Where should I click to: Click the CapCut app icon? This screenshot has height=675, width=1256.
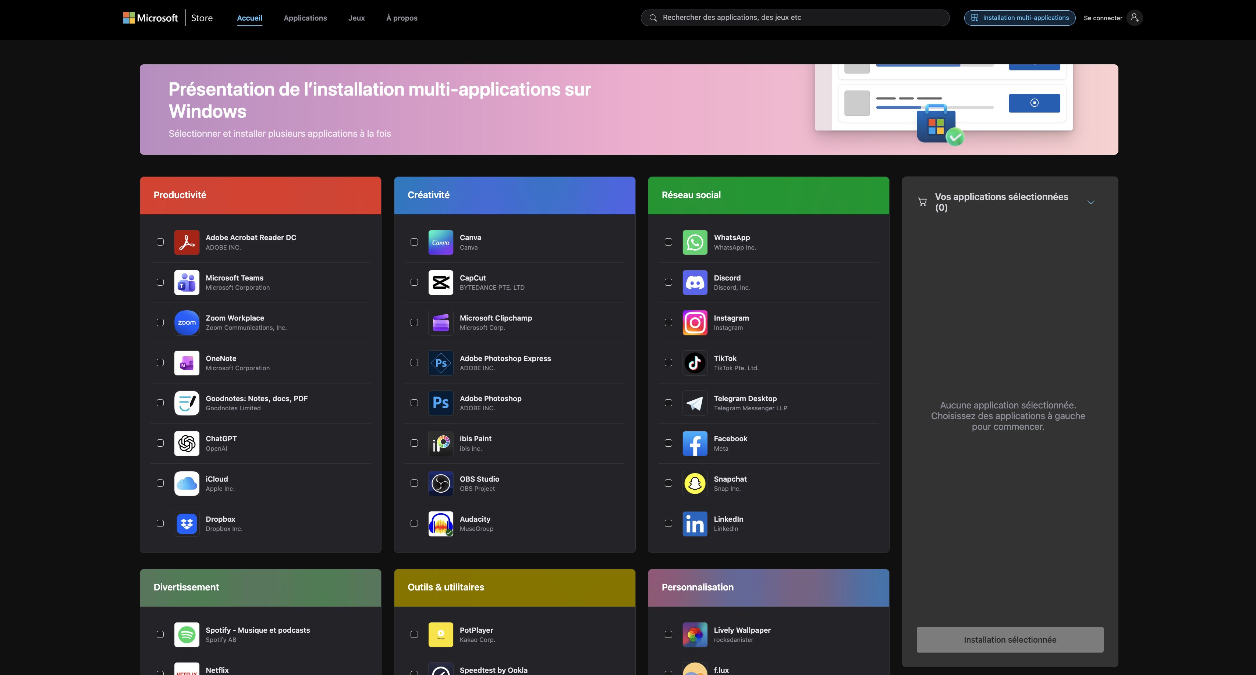tap(441, 283)
